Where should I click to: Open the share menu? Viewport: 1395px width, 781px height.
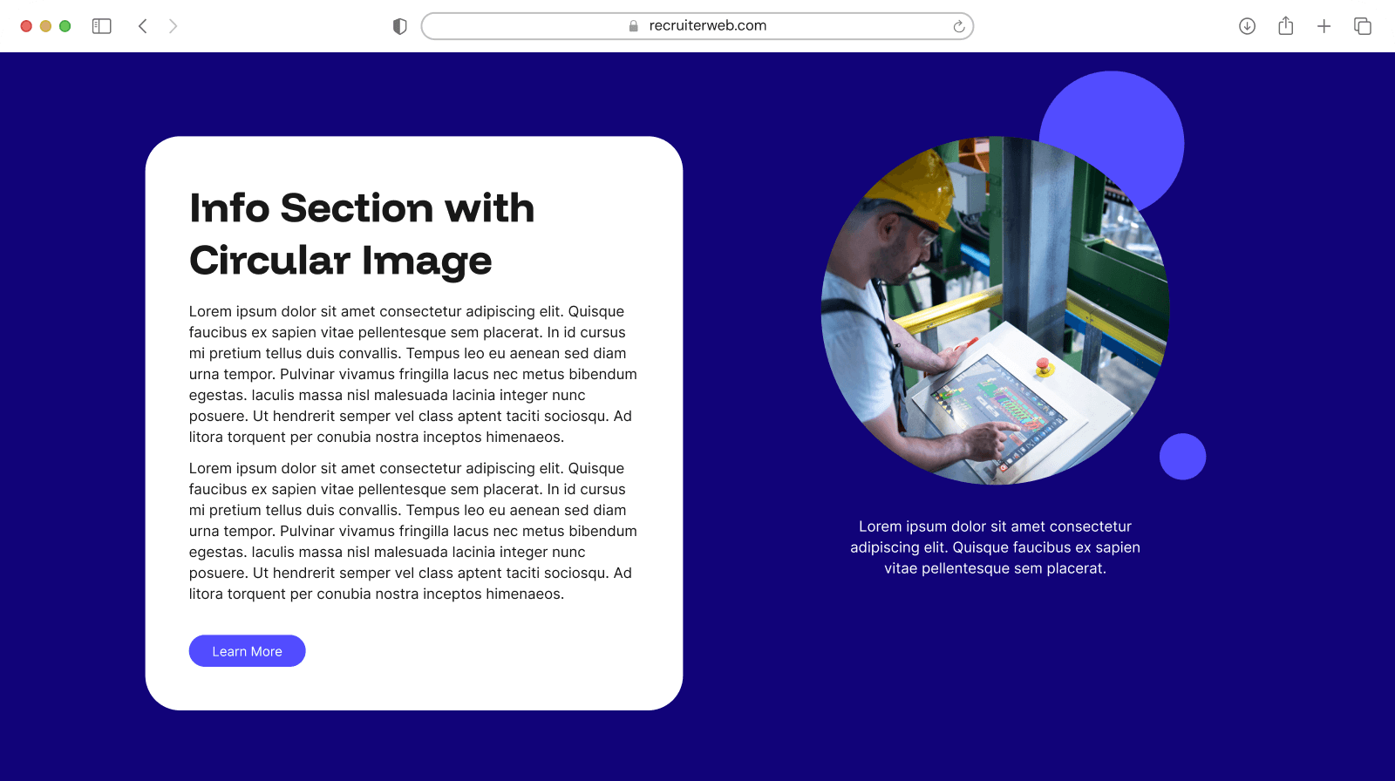1285,26
